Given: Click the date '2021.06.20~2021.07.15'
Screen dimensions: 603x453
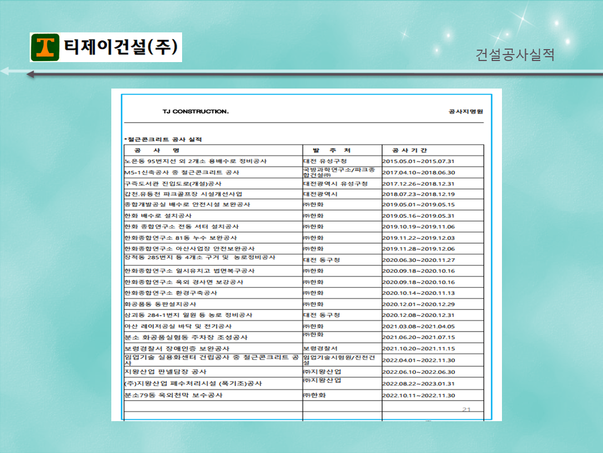Looking at the screenshot, I should point(418,337).
